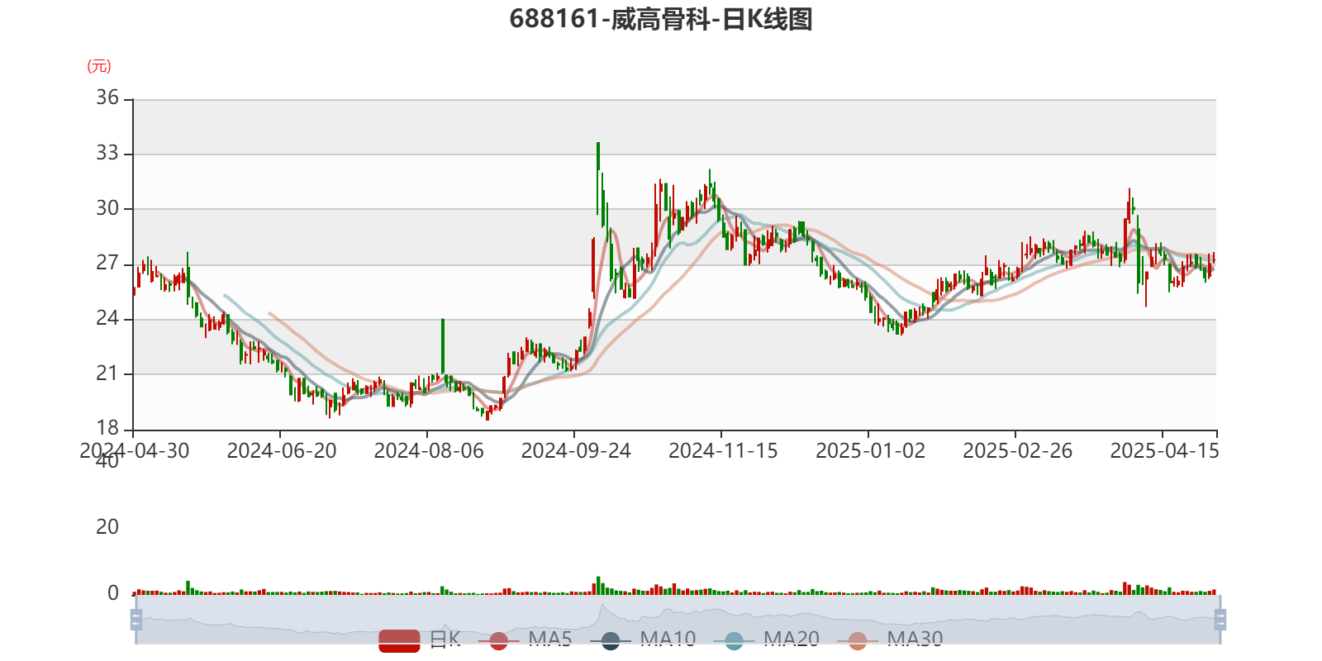The width and height of the screenshot is (1322, 661).
Task: Click the (元) unit label
Action: click(x=99, y=66)
